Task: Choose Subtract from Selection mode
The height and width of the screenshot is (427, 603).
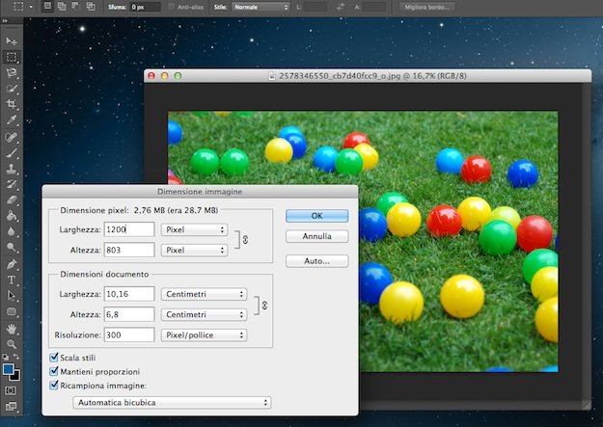Action: (76, 6)
